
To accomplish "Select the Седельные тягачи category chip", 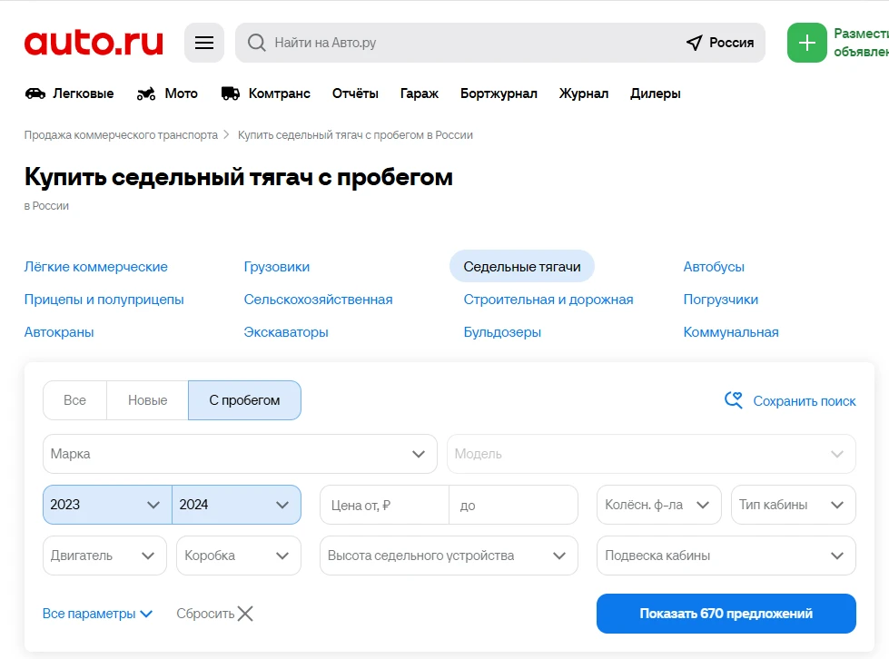I will click(x=522, y=266).
